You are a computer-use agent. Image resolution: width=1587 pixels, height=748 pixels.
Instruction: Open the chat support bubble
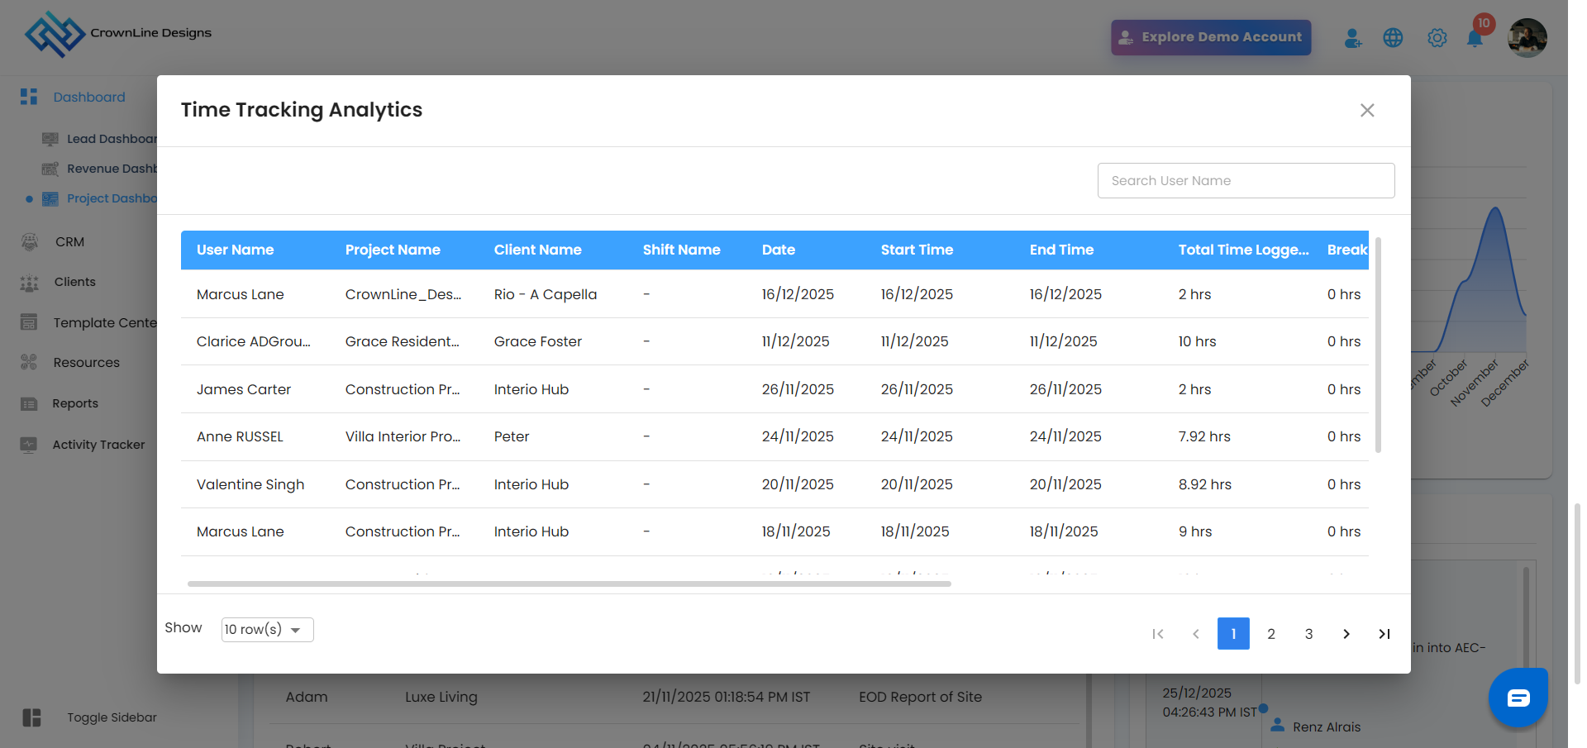click(1518, 698)
